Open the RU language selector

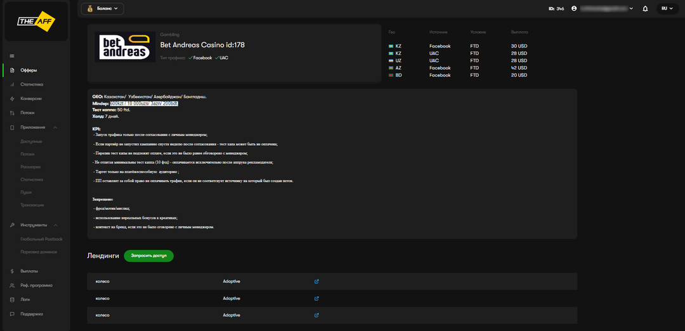[667, 9]
